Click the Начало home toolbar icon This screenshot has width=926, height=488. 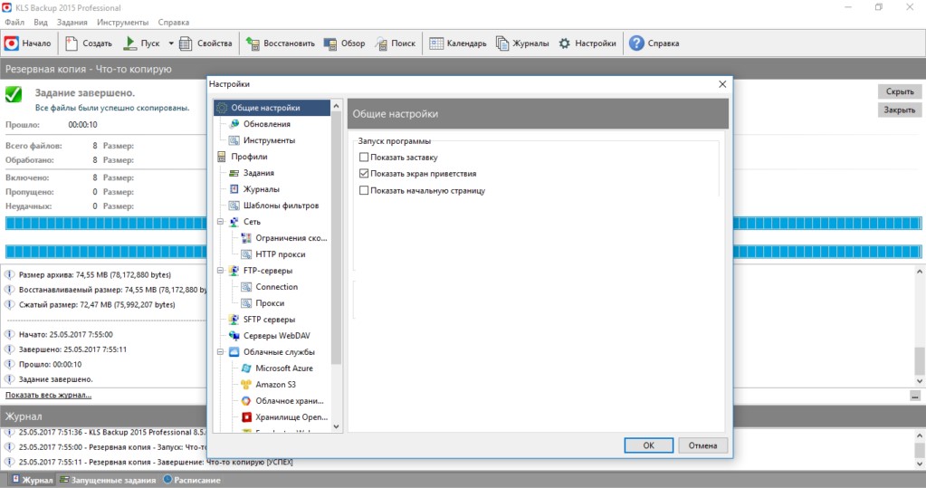pyautogui.click(x=11, y=43)
